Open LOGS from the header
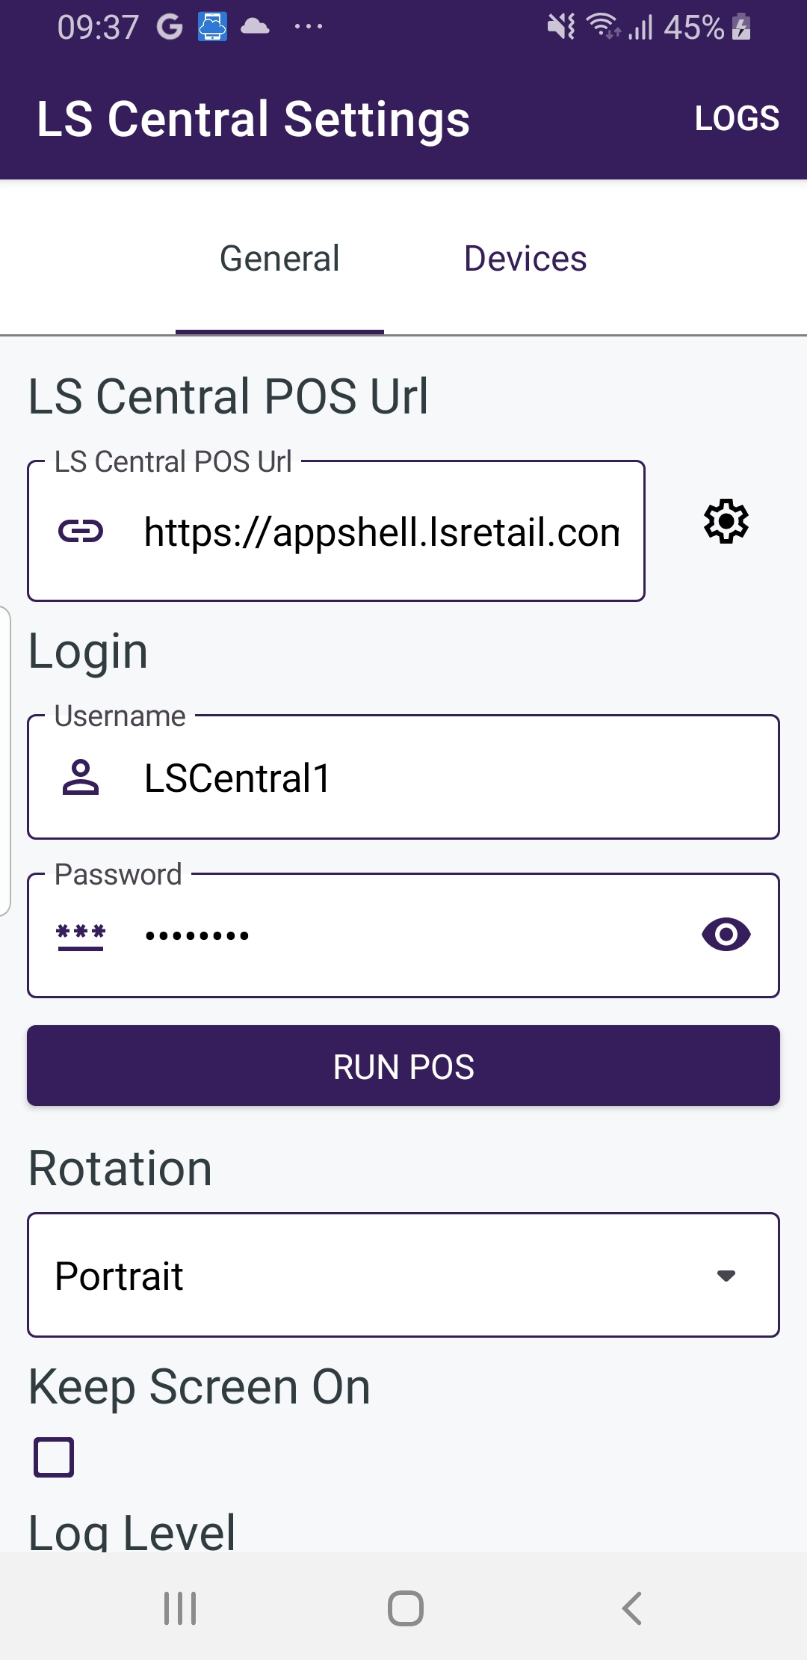Screen dimensions: 807x1660 pyautogui.click(x=737, y=119)
